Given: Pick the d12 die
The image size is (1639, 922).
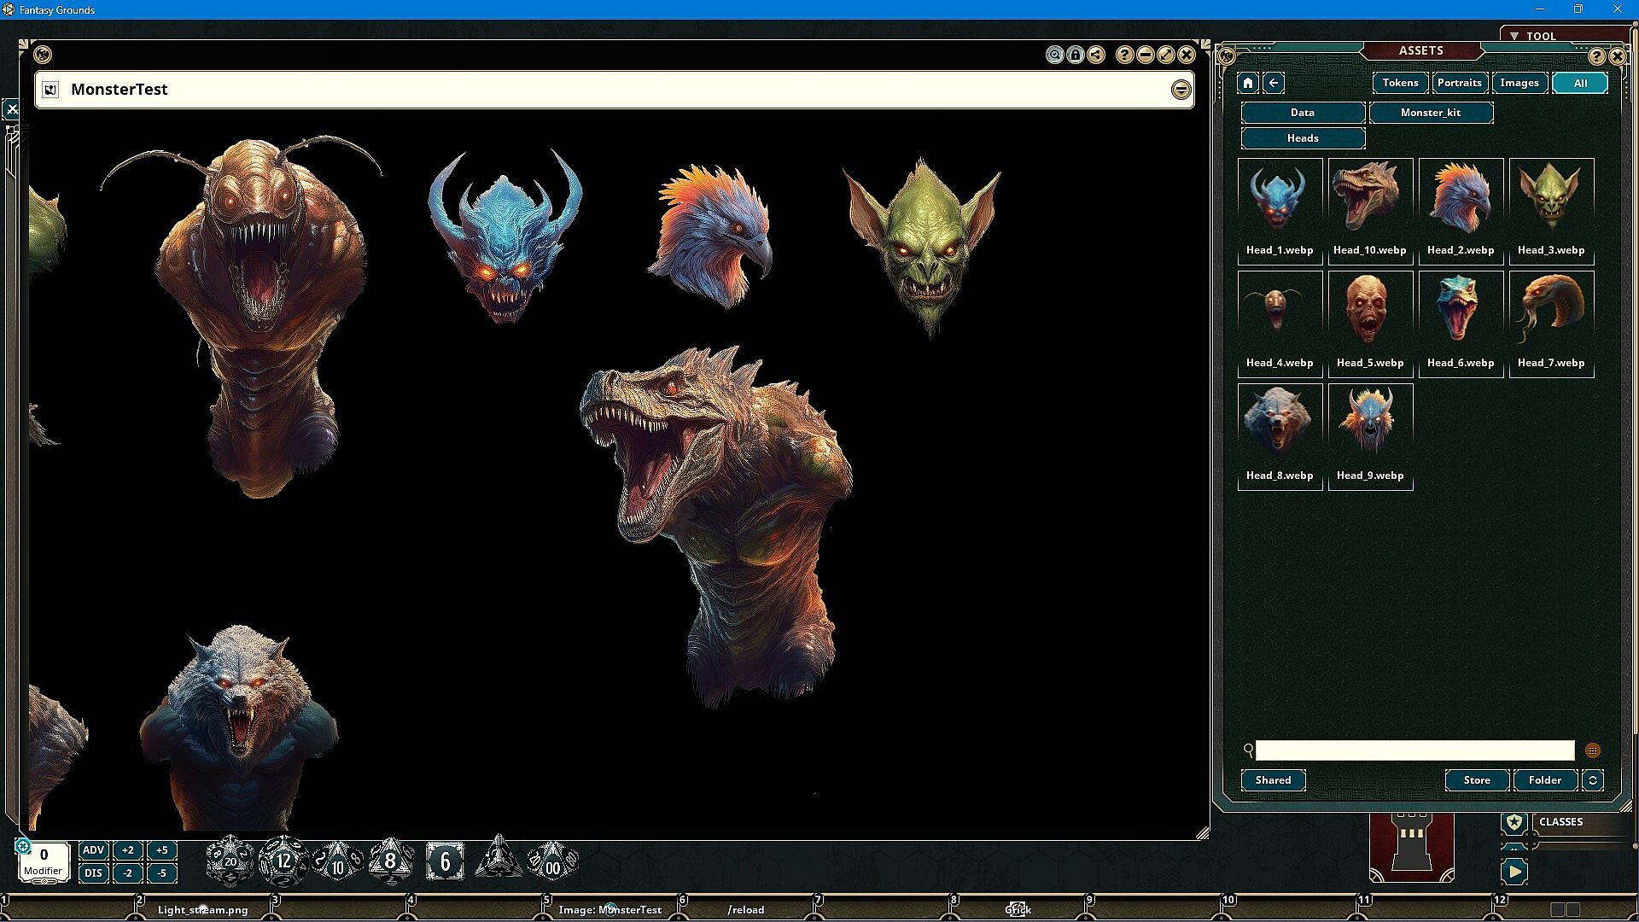Looking at the screenshot, I should tap(283, 861).
